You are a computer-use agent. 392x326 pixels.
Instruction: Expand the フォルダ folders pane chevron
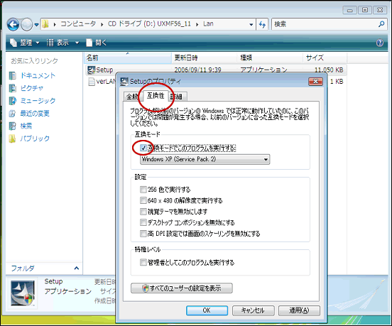coord(77,268)
